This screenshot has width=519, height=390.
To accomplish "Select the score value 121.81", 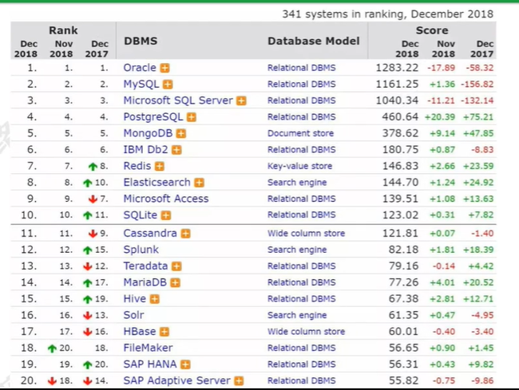I will (400, 234).
